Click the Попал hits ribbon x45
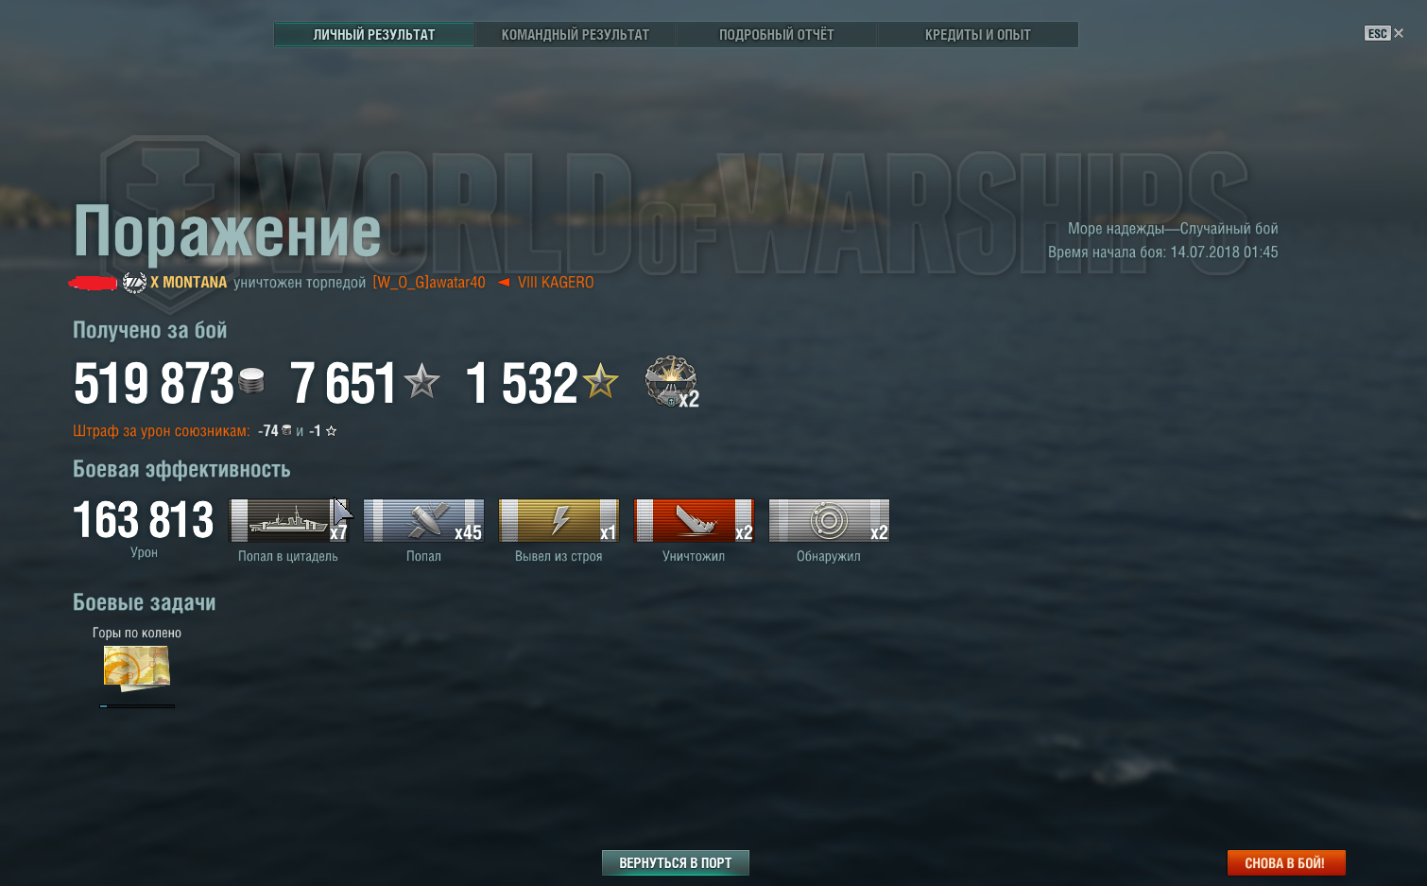 423,521
